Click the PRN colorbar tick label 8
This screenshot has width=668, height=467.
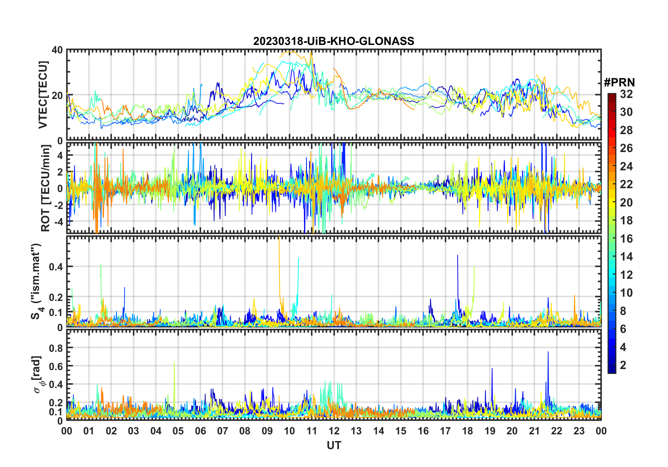tap(623, 311)
